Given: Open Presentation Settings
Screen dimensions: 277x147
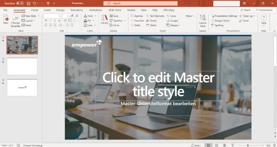Looking at the screenshot, I should point(224,16).
